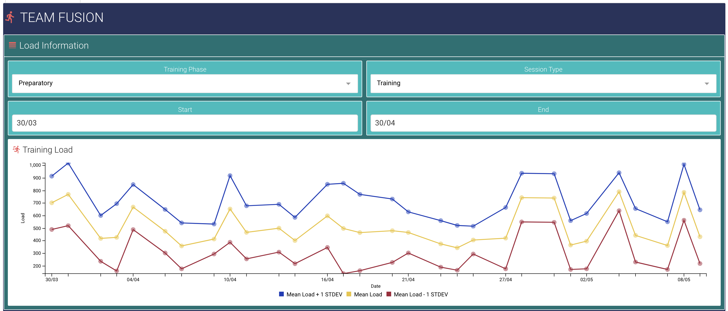The image size is (728, 311).
Task: Click the Date axis title
Action: (375, 286)
